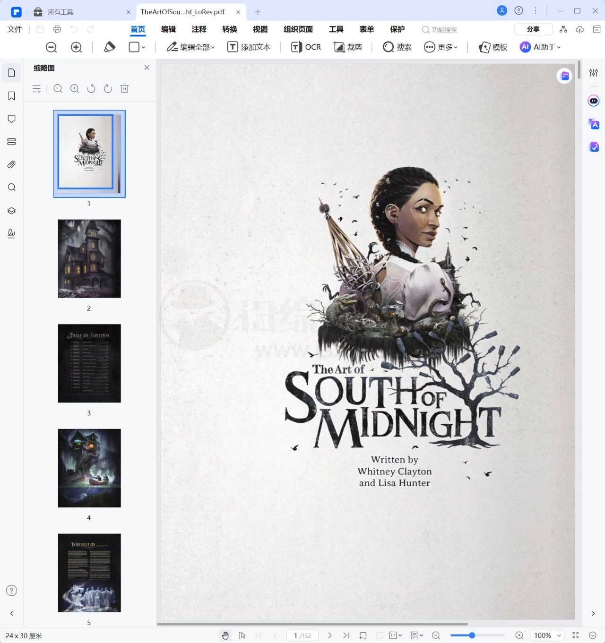Rotate thumbnail clockwise
Image resolution: width=605 pixels, height=643 pixels.
point(108,88)
